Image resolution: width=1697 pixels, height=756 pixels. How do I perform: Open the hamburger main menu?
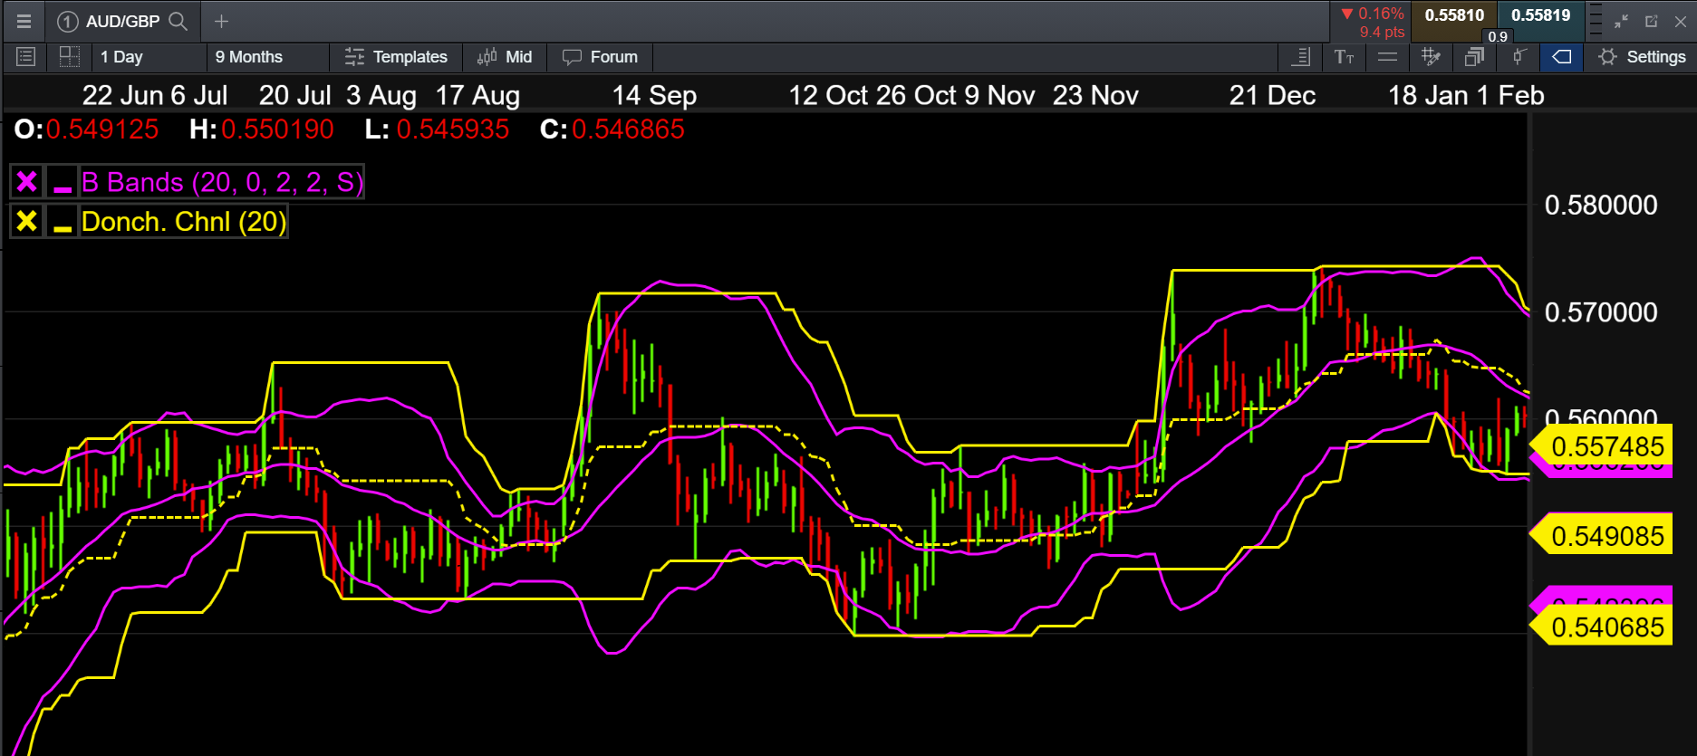pyautogui.click(x=24, y=21)
